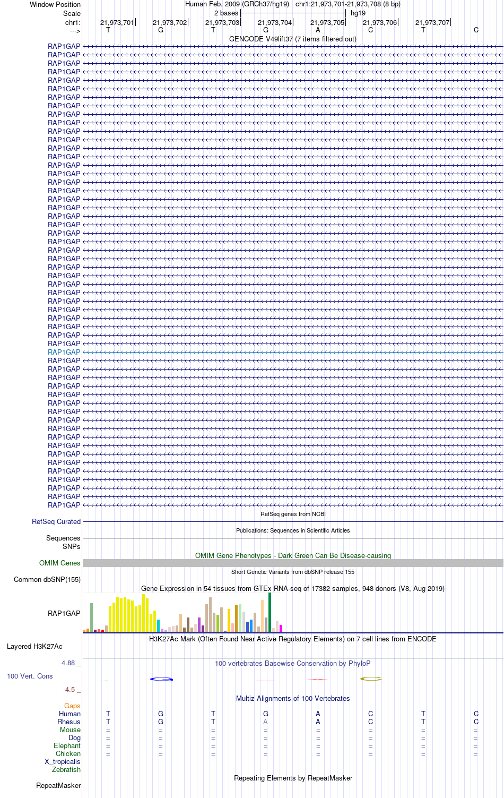Image resolution: width=504 pixels, height=798 pixels.
Task: Click the 'RepeatMasker' track label
Action: (x=58, y=786)
